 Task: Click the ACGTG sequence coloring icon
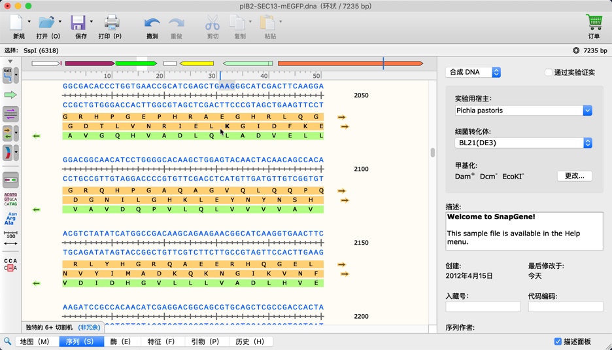(10, 199)
